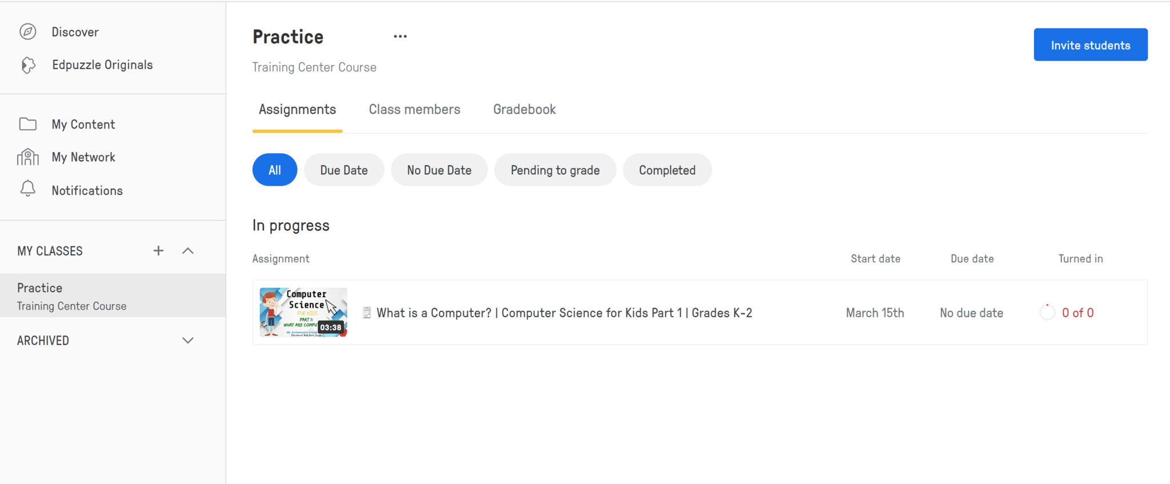1170x484 pixels.
Task: Collapse the My Classes section
Action: [x=188, y=251]
